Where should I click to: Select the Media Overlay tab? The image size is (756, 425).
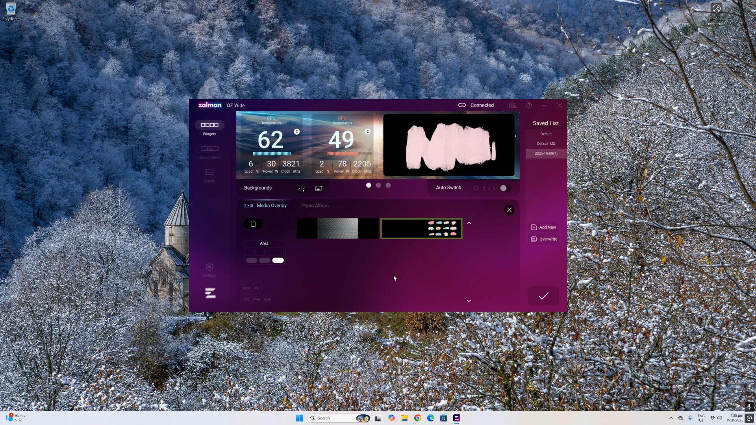pyautogui.click(x=271, y=205)
